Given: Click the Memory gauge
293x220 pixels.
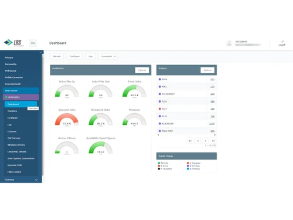Looking at the screenshot, I should click(134, 120).
